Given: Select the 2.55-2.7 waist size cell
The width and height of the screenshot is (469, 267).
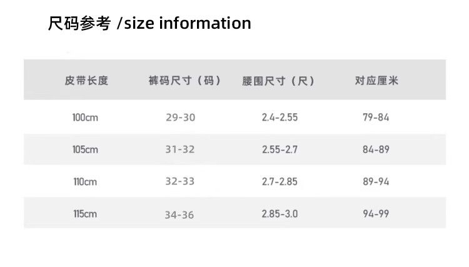Looking at the screenshot, I should pyautogui.click(x=280, y=149).
